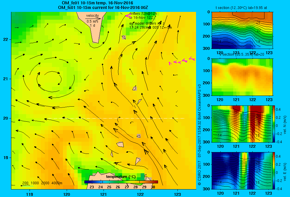Click the subtitle 'OM_fc01 10-15m current for 16-Nov-2016 00Z'

pos(103,8)
